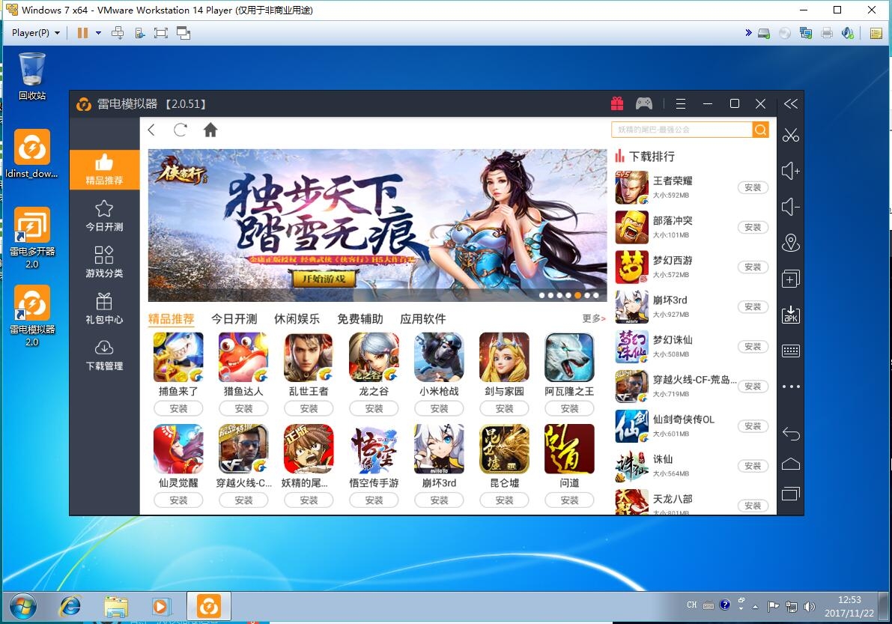Switch to 应用软件 tab
The image size is (892, 624).
(422, 318)
